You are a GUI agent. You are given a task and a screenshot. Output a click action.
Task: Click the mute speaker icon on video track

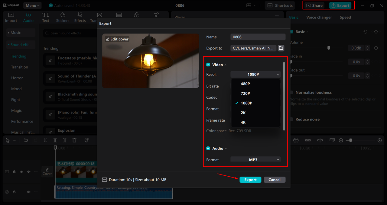point(29,172)
